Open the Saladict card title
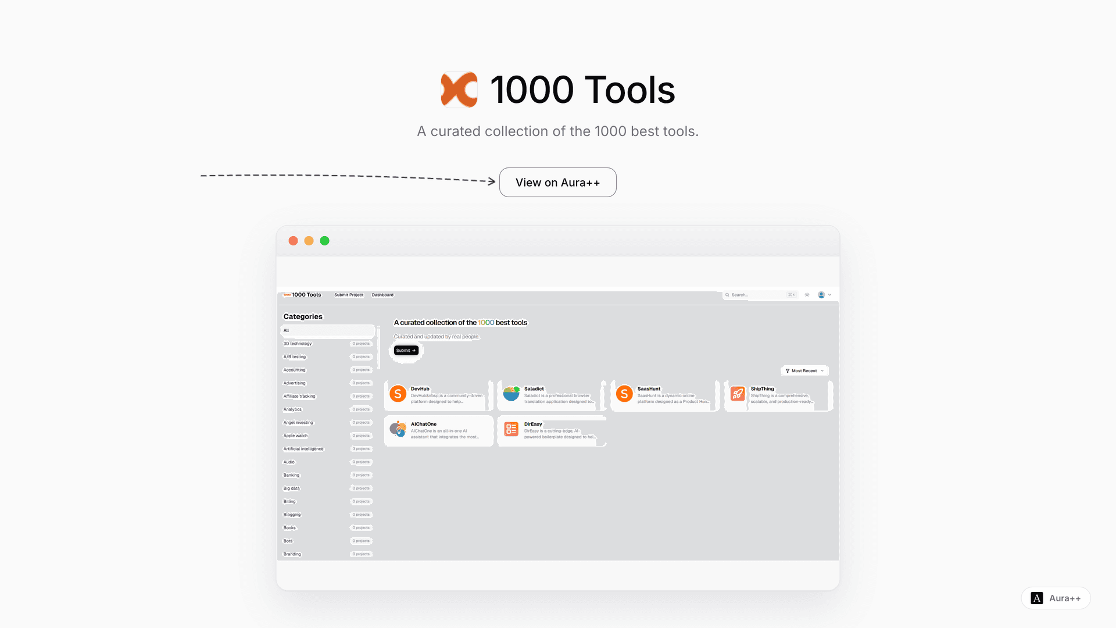Screen dimensions: 1116x628 (534, 389)
